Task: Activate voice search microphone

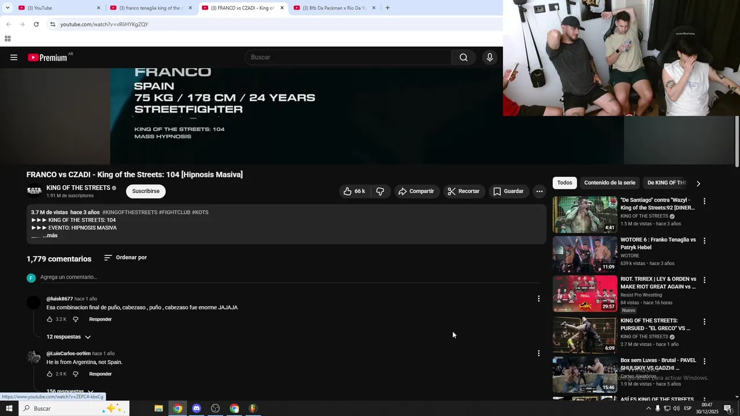Action: [490, 57]
